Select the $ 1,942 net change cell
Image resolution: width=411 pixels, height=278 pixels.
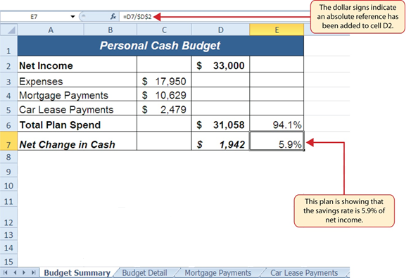[x=221, y=141]
